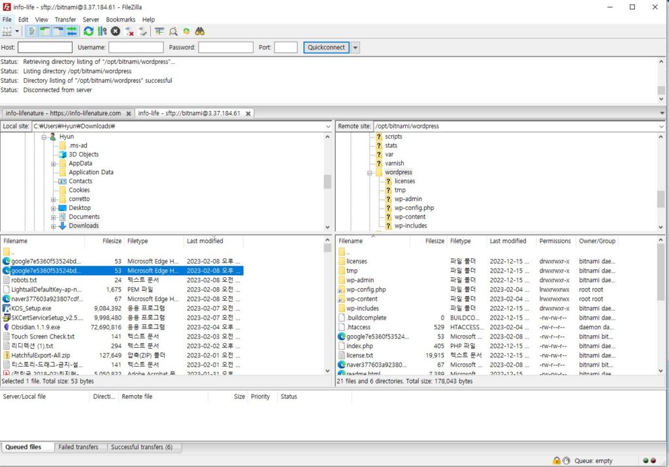Click the remote file list vertical scrollbar
This screenshot has height=467, width=669.
pos(661,305)
